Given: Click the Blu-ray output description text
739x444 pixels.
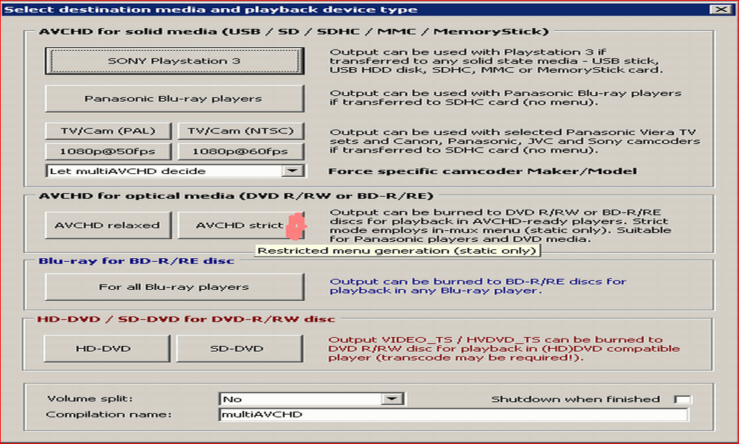Looking at the screenshot, I should [477, 285].
